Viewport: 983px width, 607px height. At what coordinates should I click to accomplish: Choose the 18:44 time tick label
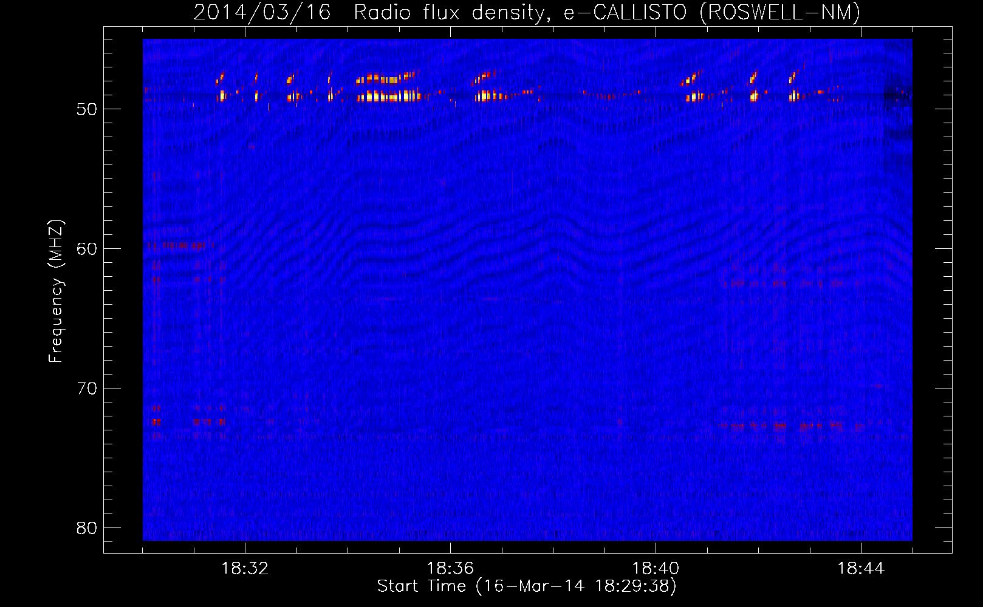861,568
